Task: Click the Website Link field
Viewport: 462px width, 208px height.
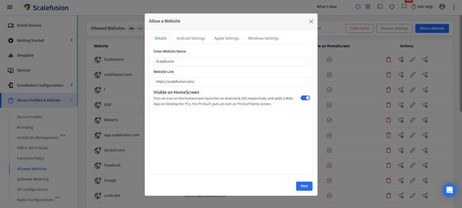Action: (231, 82)
